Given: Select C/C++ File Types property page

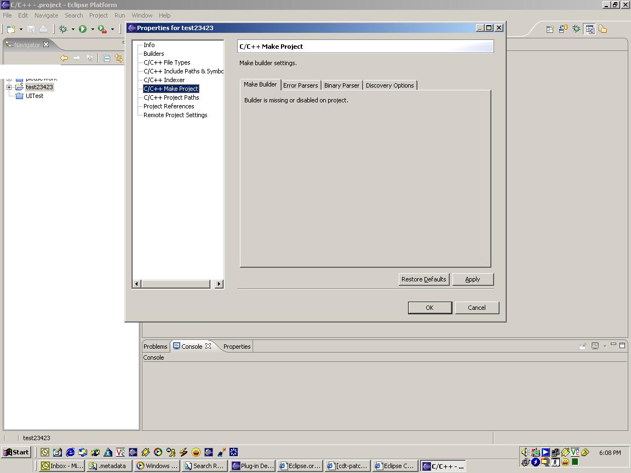Looking at the screenshot, I should point(167,62).
